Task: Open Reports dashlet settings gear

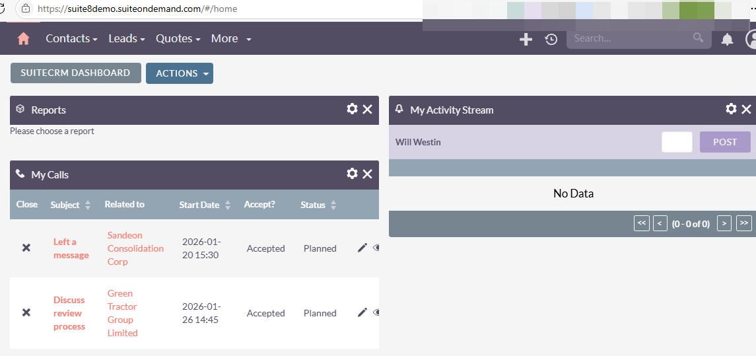Action: tap(352, 109)
